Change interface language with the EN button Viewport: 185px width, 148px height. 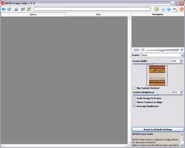[x=174, y=9]
